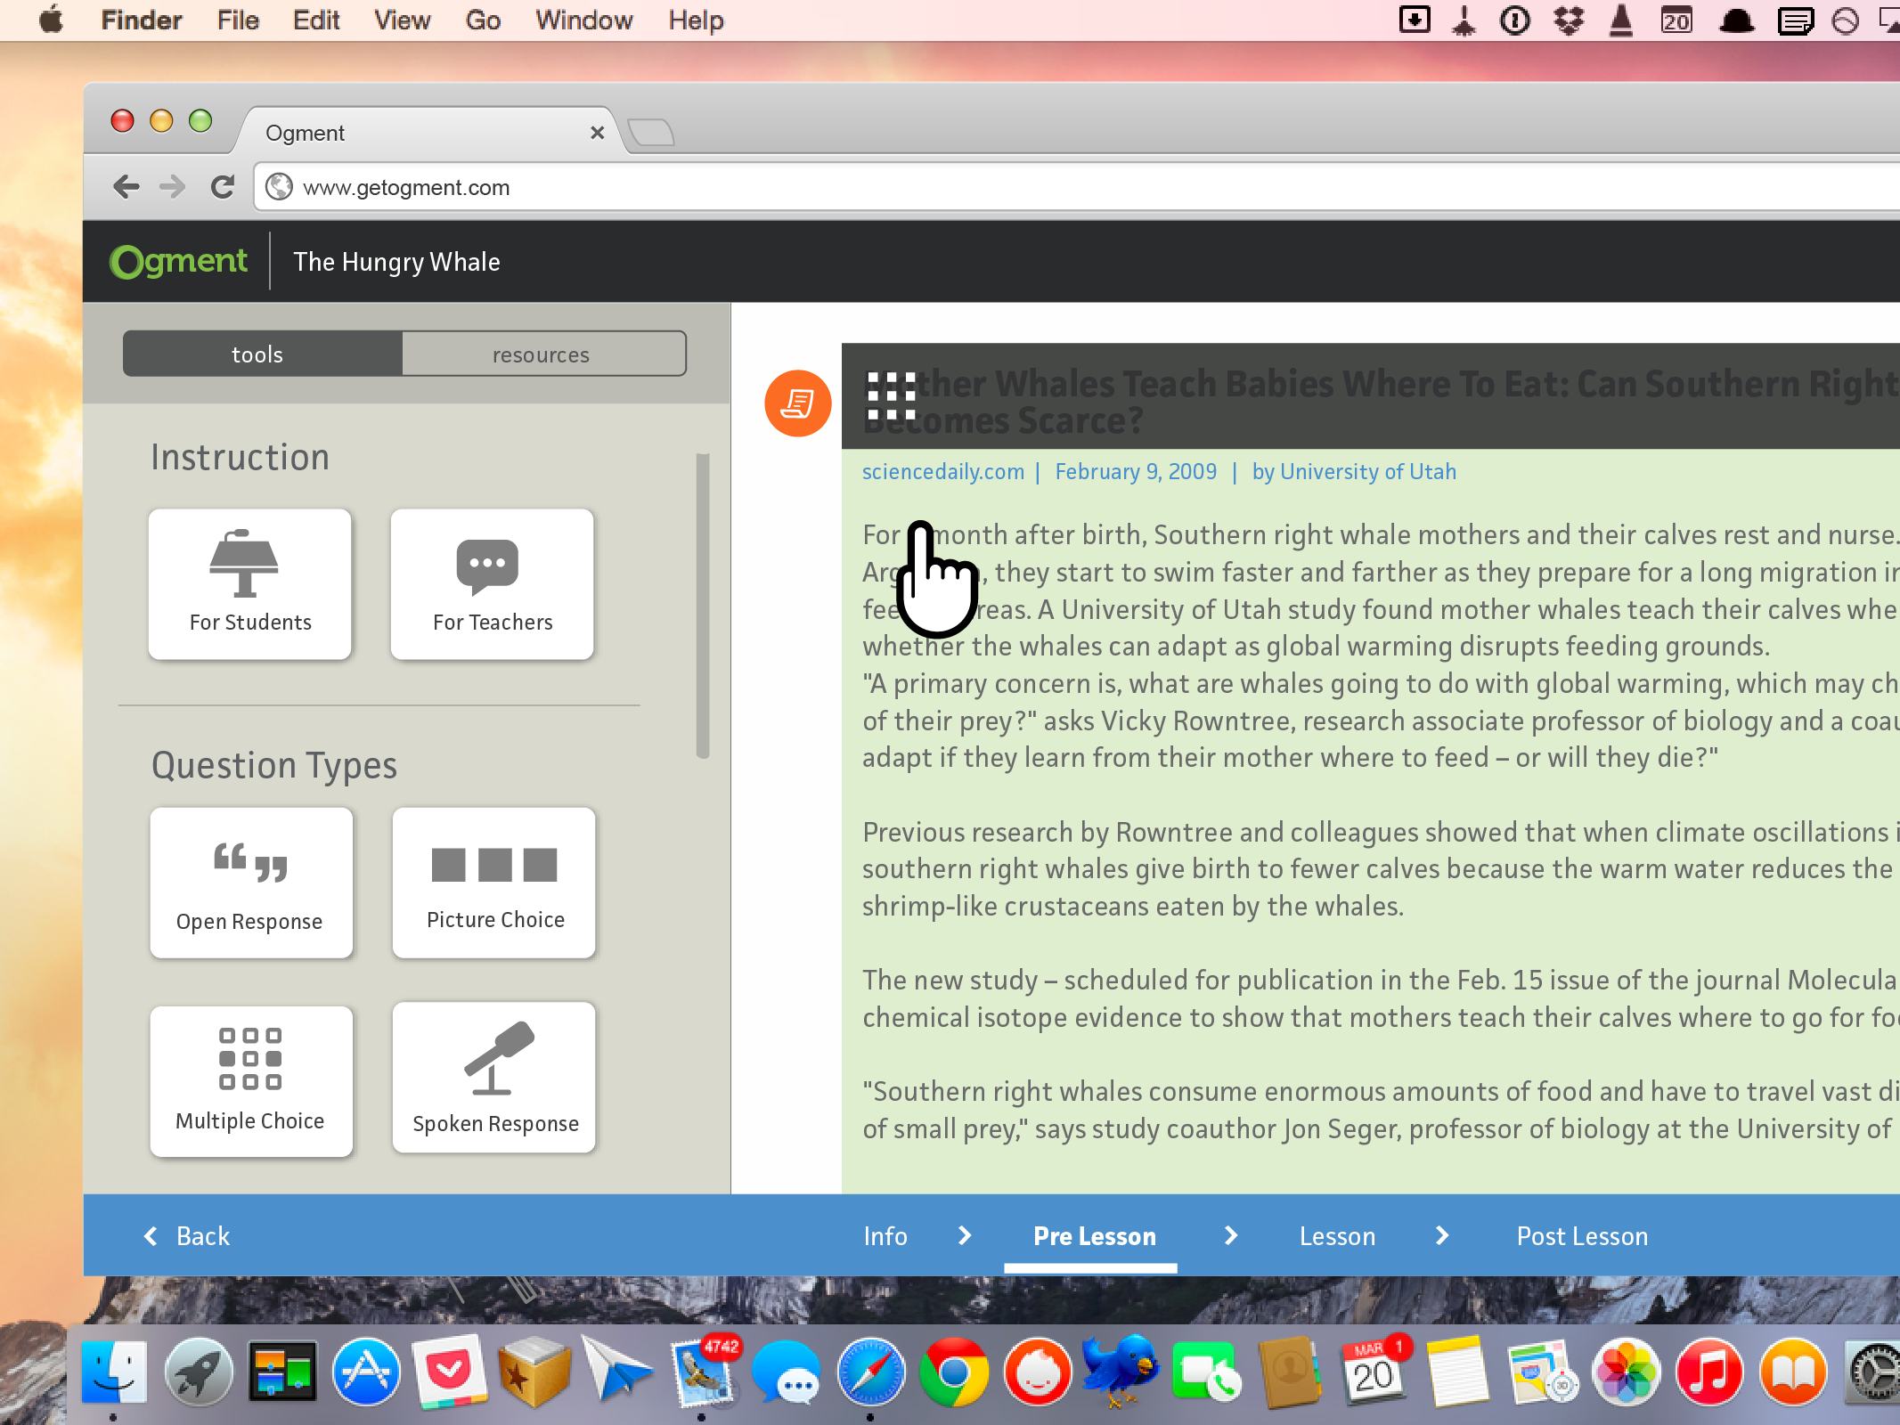The width and height of the screenshot is (1900, 1425).
Task: Open Launchpad rocket in the dock
Action: (x=198, y=1372)
